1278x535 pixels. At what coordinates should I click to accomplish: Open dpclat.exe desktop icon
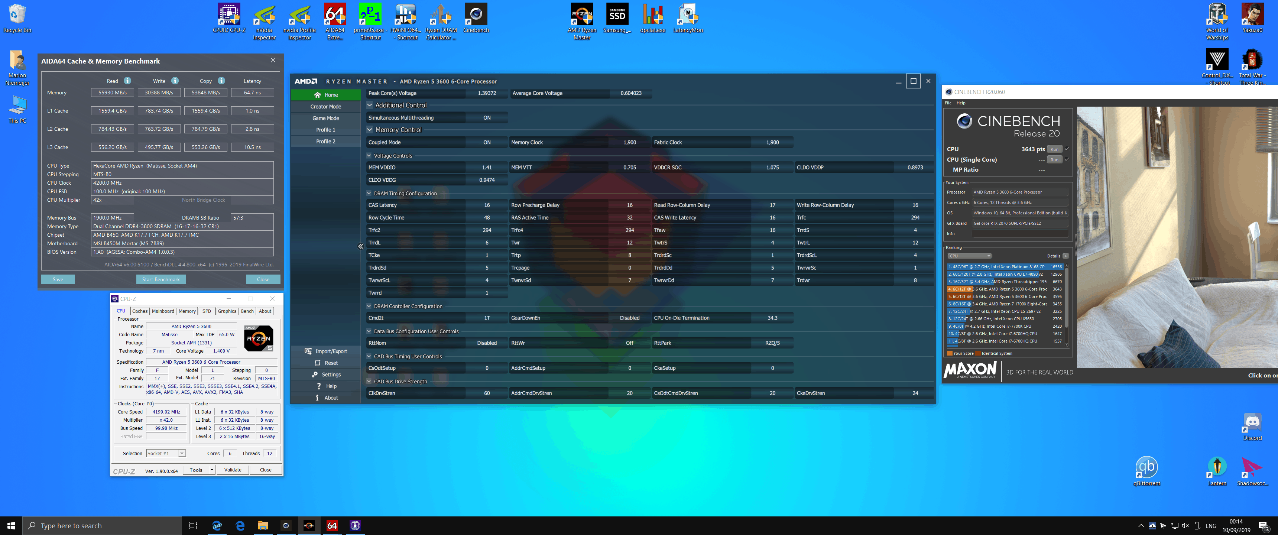point(652,18)
